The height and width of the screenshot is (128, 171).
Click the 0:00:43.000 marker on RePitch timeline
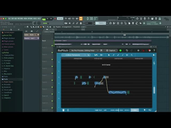118,59
